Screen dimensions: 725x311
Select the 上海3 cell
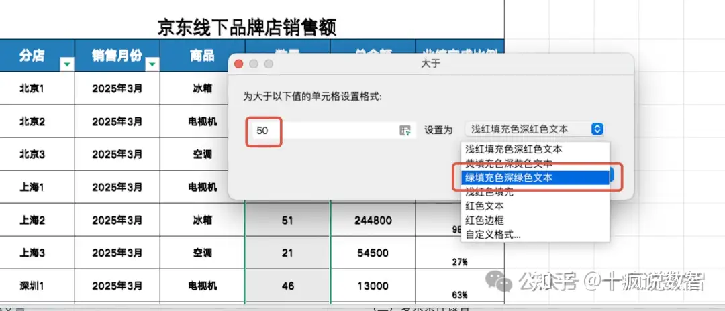[x=32, y=253]
